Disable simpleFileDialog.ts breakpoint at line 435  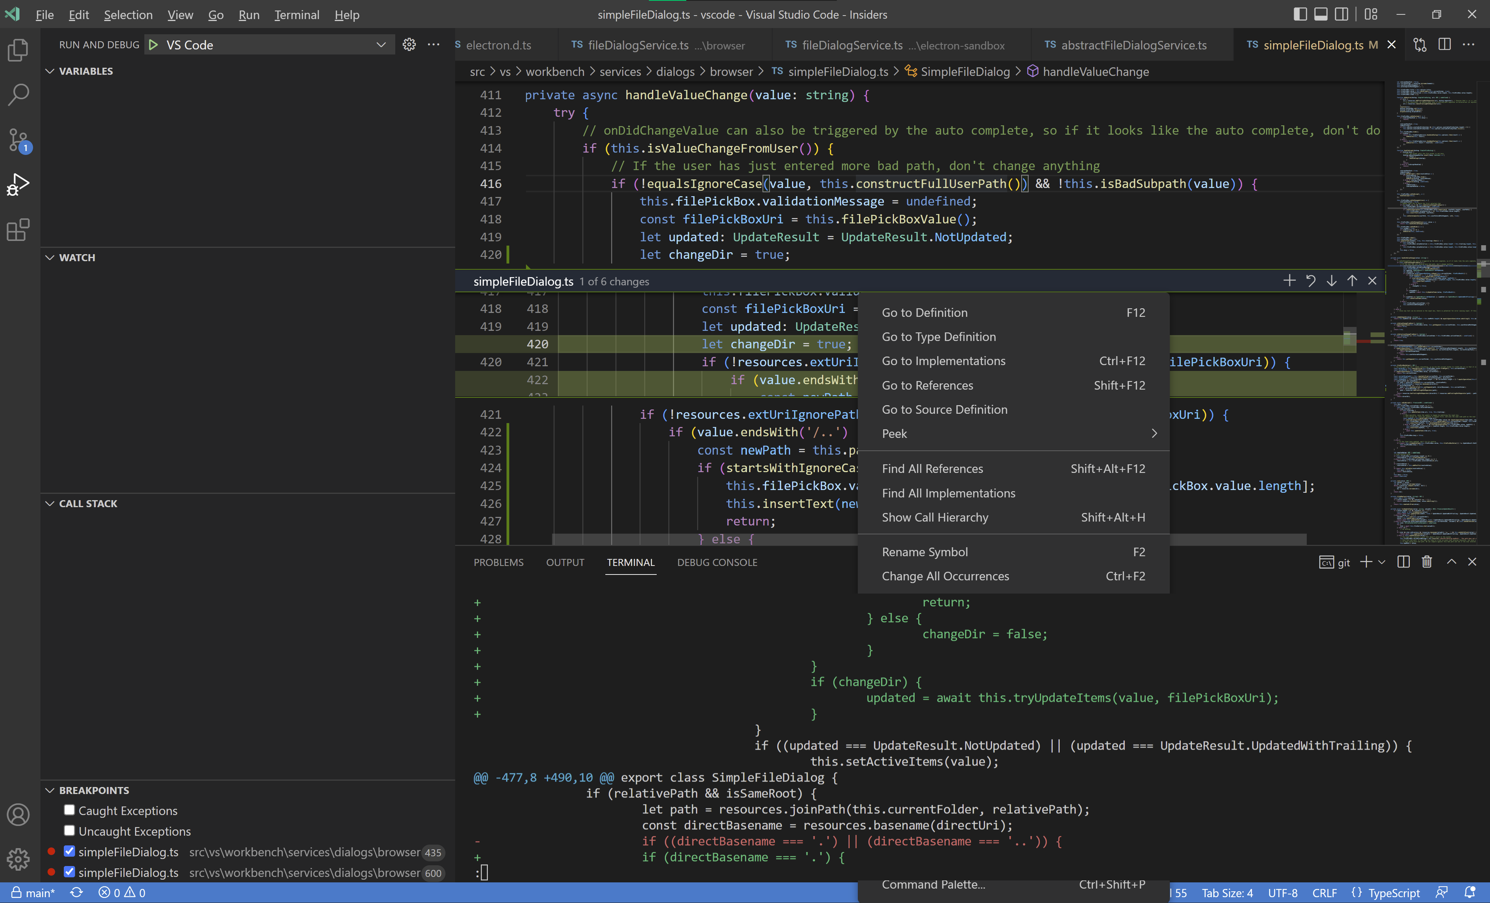[69, 851]
